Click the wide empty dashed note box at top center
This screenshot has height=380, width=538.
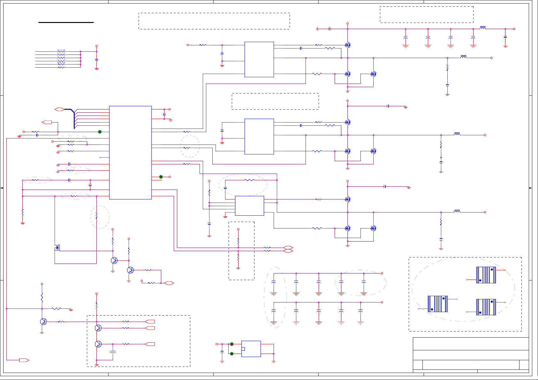(214, 21)
